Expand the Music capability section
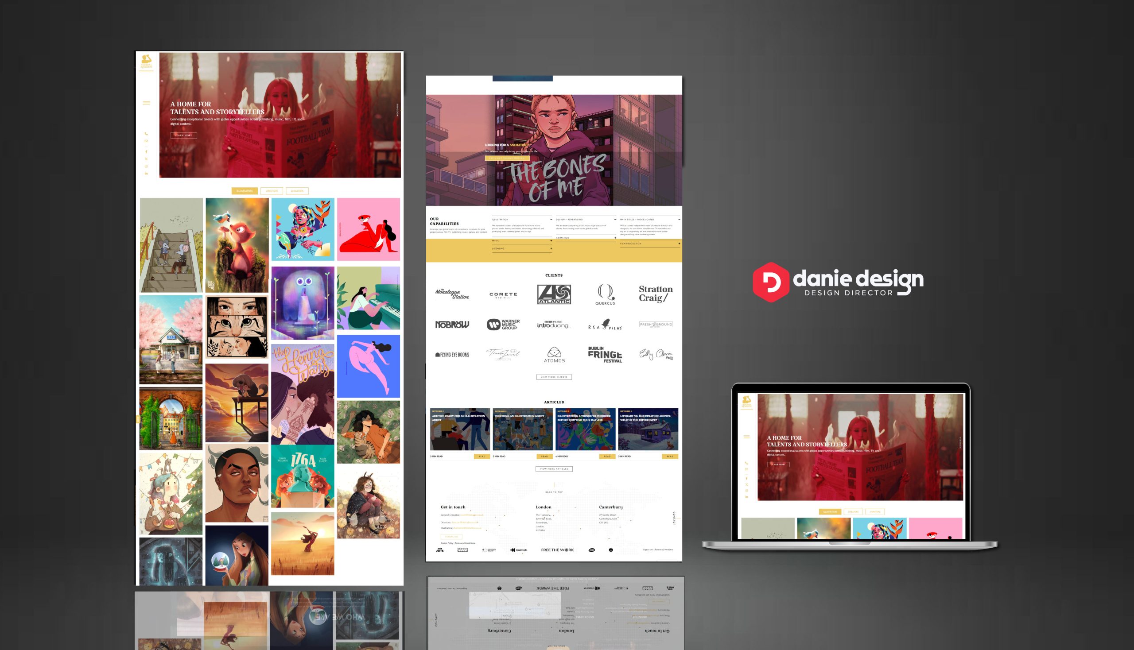1134x650 pixels. [x=551, y=240]
